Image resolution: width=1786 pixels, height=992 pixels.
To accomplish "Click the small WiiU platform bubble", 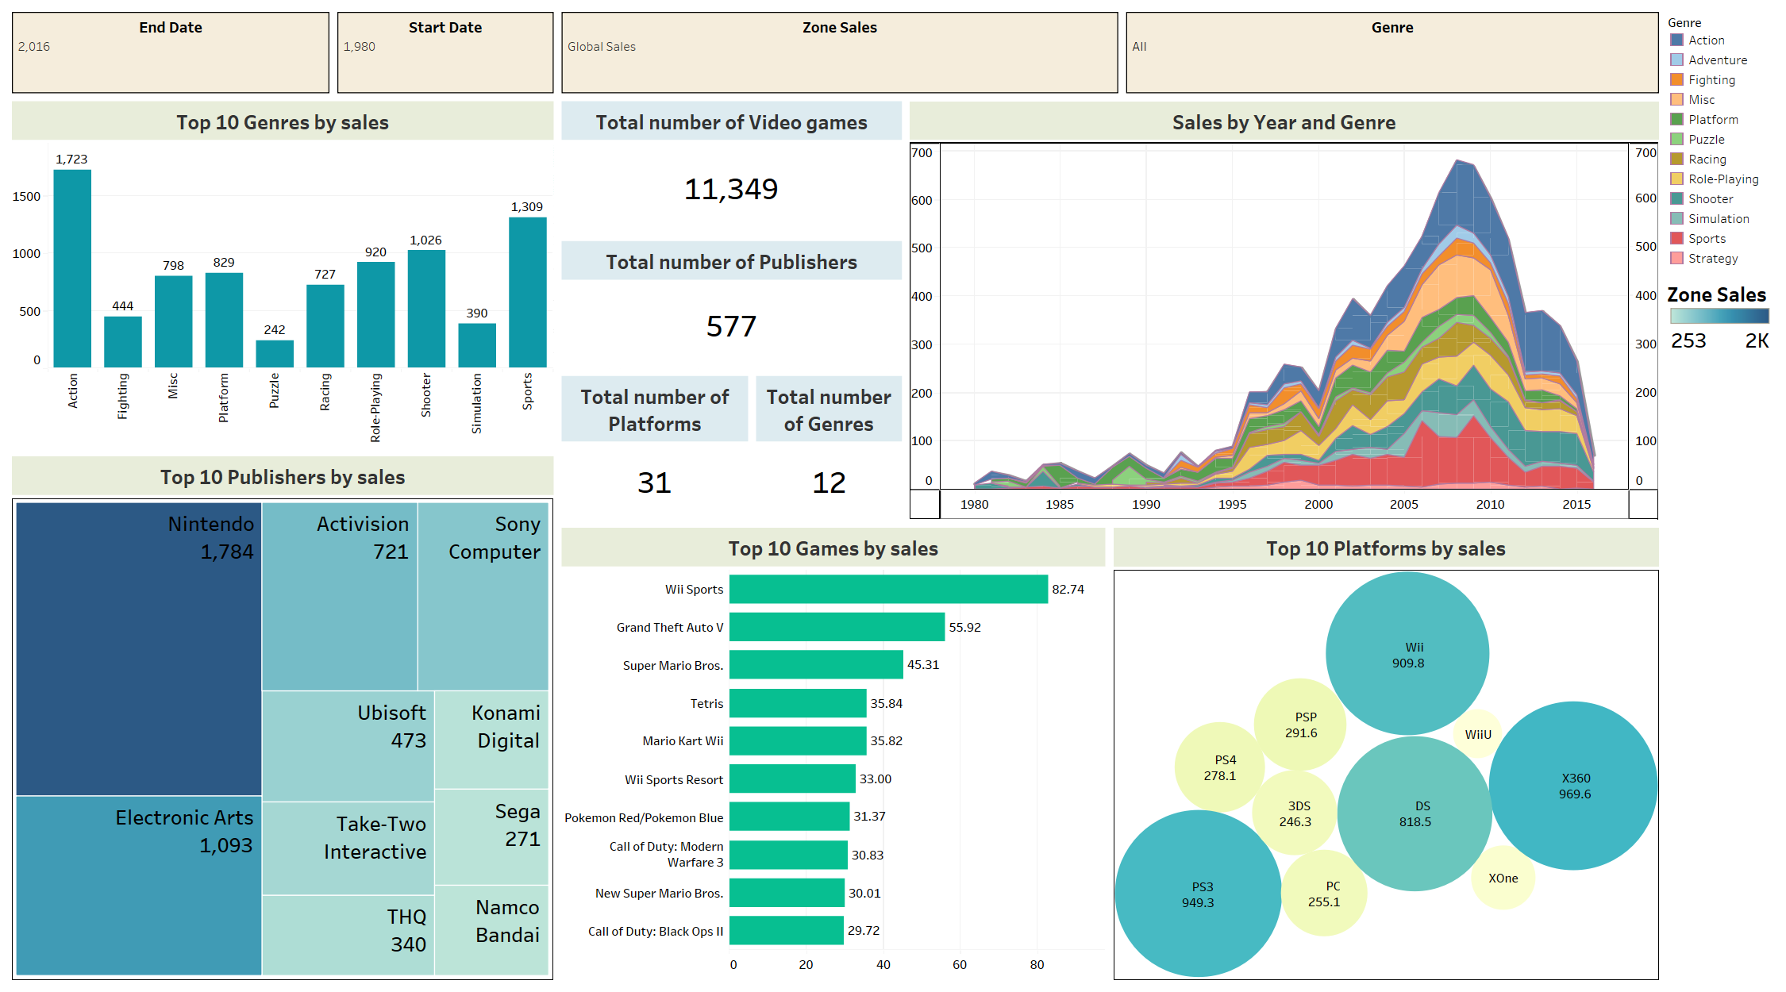I will (1477, 734).
